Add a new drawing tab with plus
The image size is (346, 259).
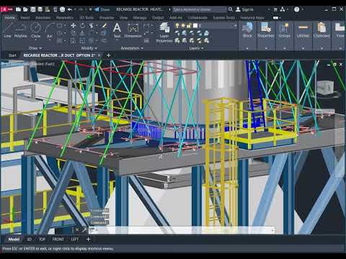point(108,55)
